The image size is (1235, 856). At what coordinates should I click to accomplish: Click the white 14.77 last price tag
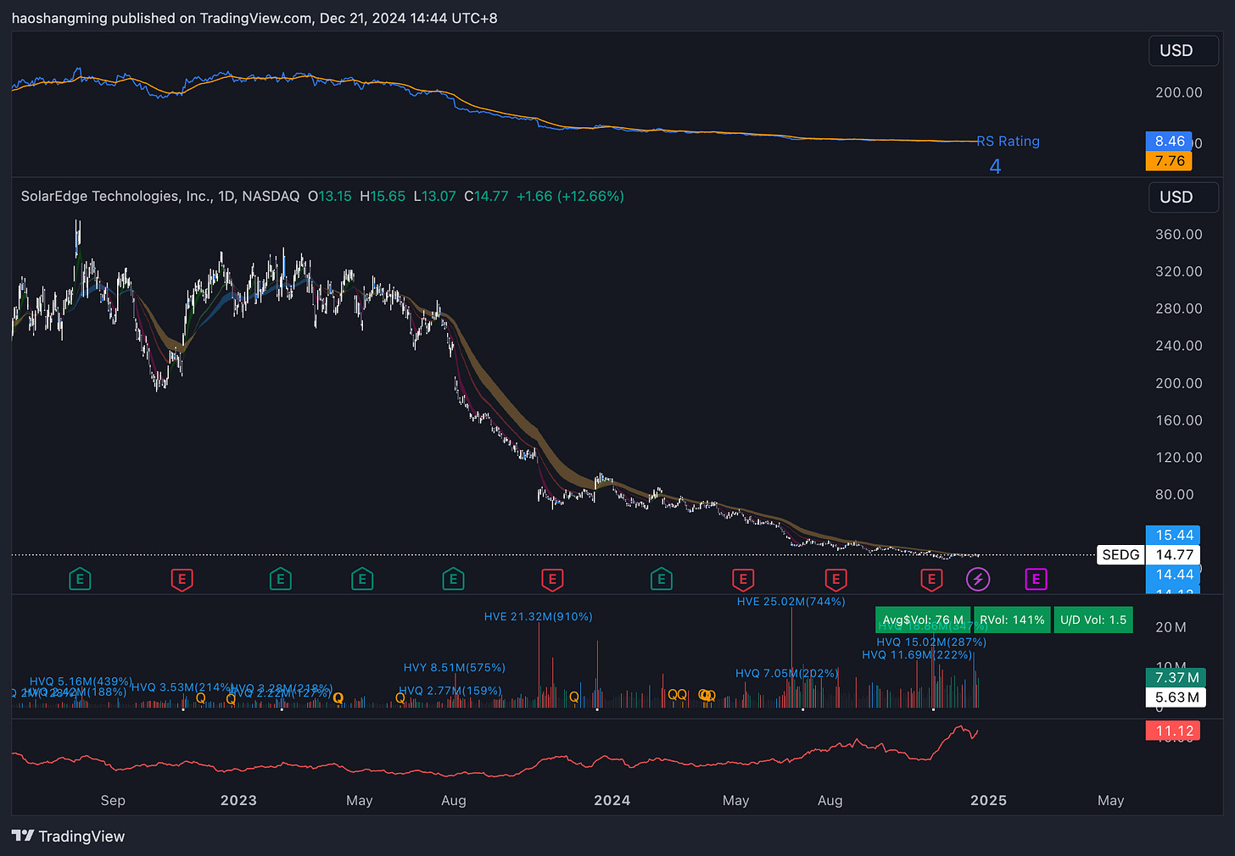tap(1175, 555)
